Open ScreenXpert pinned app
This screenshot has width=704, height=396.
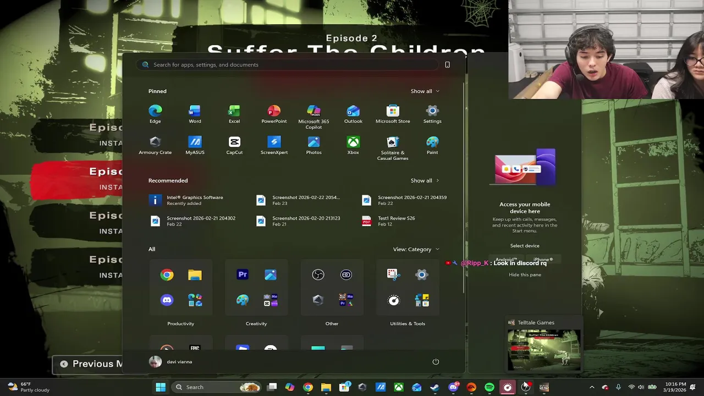(x=274, y=146)
